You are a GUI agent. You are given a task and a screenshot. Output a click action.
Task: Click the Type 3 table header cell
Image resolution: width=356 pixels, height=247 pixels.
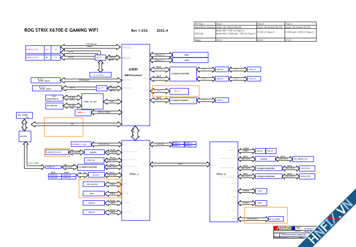point(301,24)
